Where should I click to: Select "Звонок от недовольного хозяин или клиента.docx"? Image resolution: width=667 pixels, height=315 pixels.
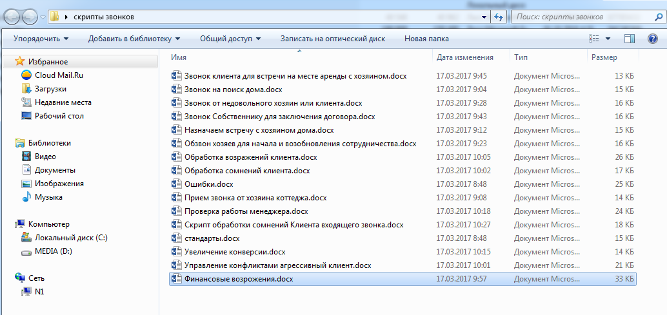(x=273, y=103)
